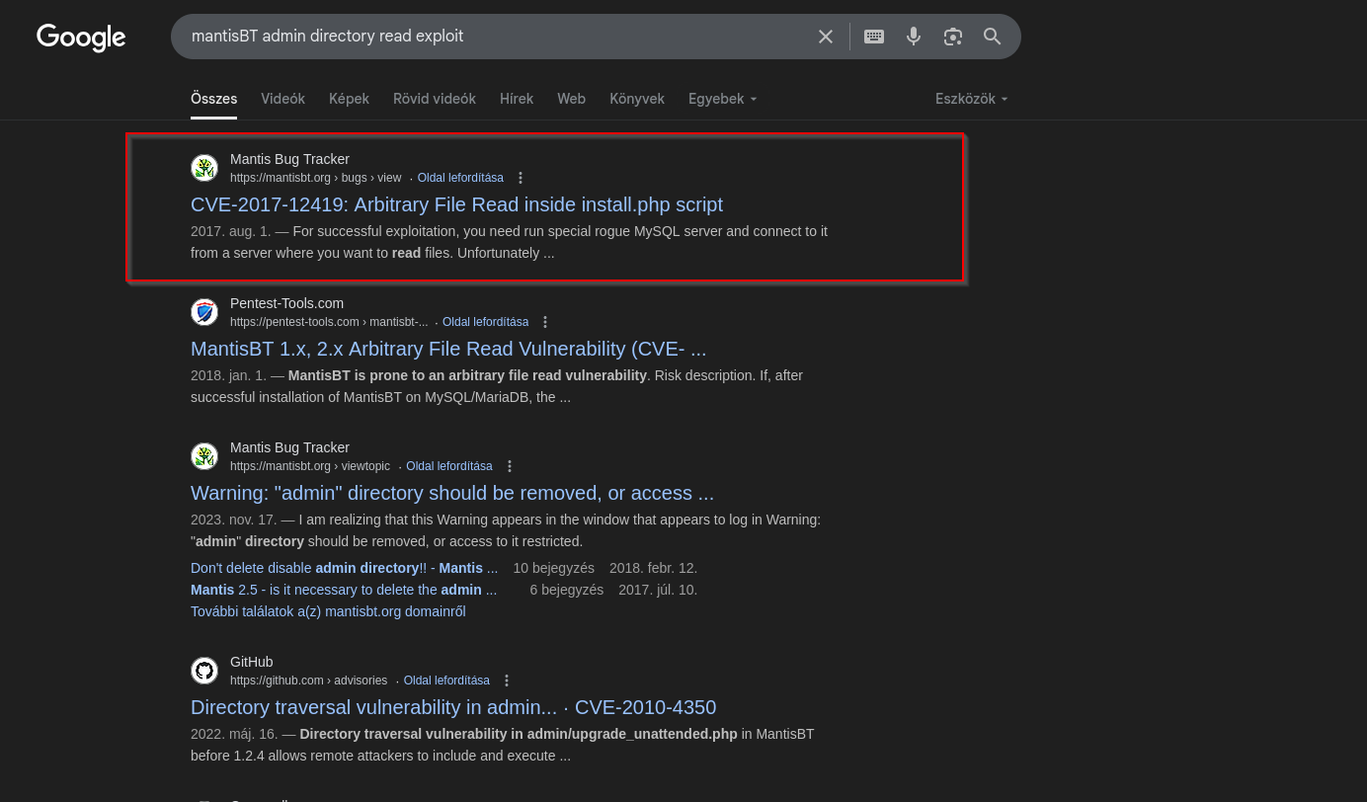Open the Eszközök tools dropdown
The width and height of the screenshot is (1367, 802).
tap(972, 99)
